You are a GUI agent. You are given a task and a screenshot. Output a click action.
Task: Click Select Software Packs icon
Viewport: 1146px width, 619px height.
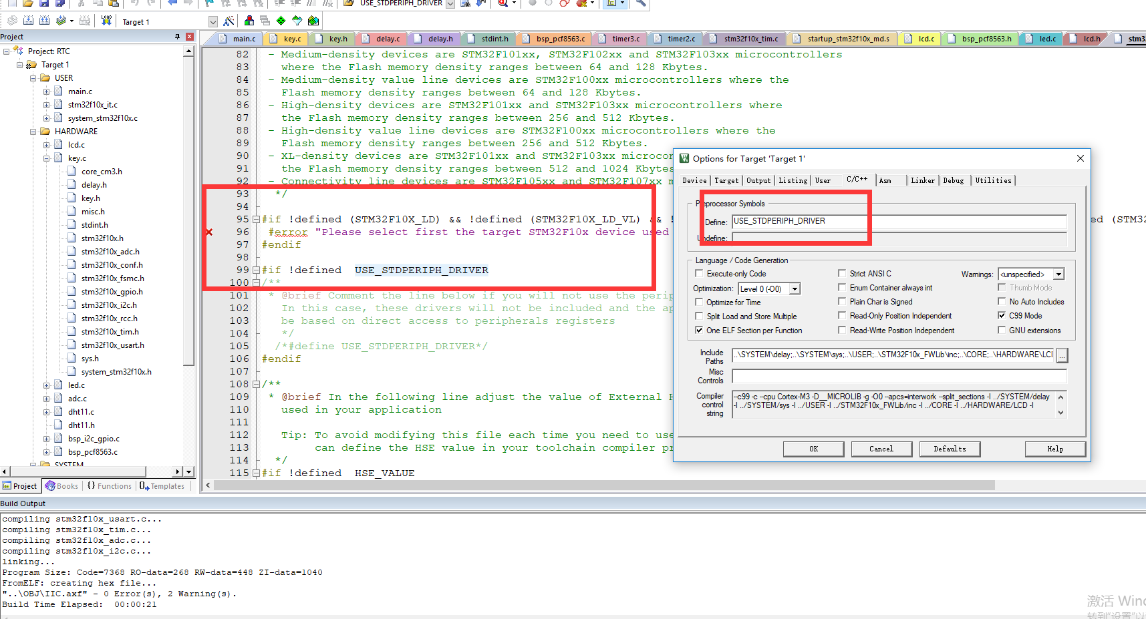297,21
